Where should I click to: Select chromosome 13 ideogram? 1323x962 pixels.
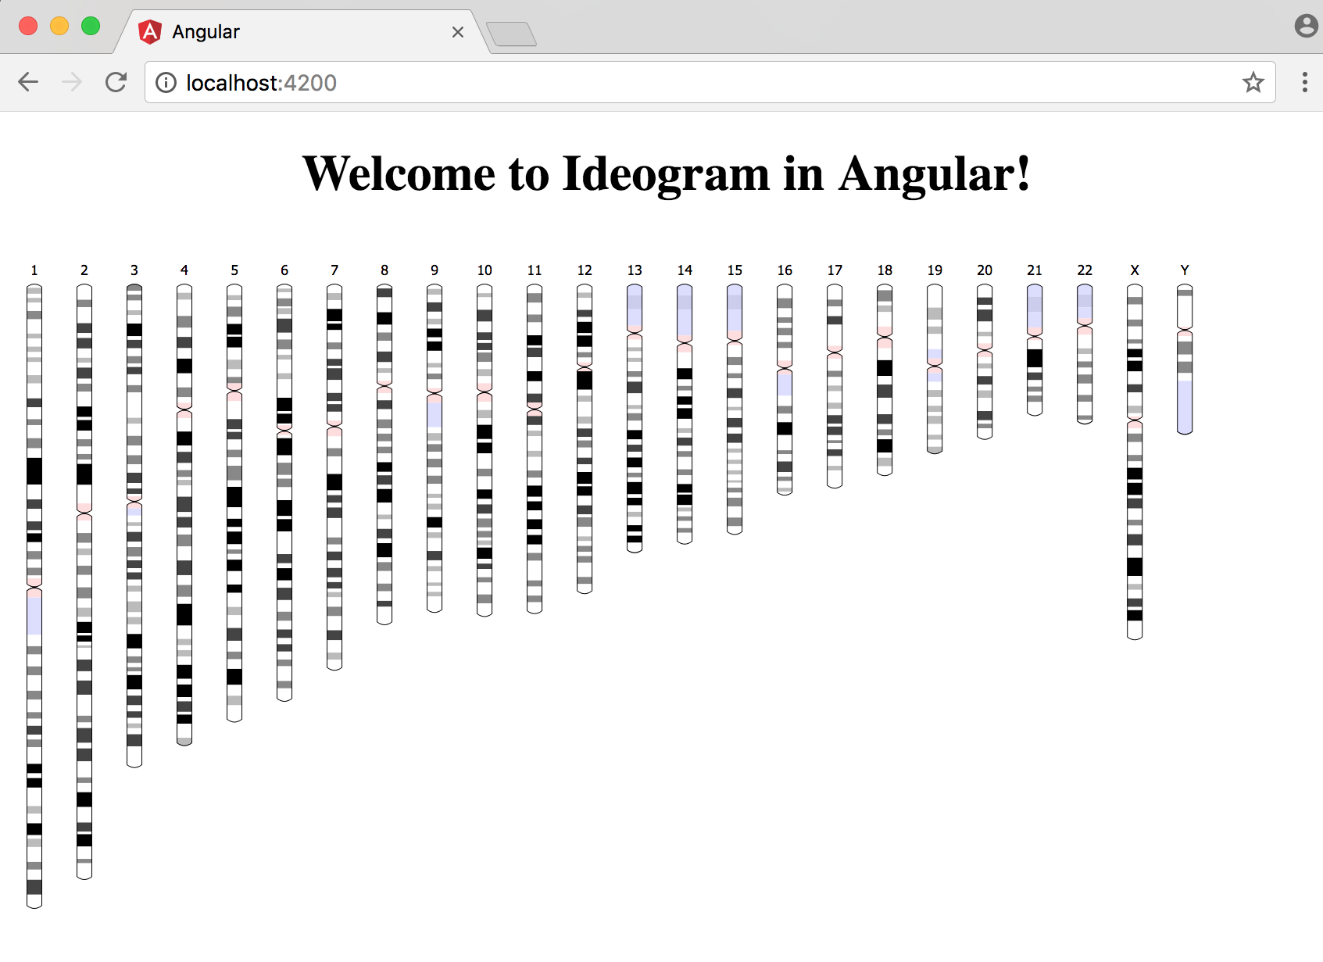click(x=635, y=418)
